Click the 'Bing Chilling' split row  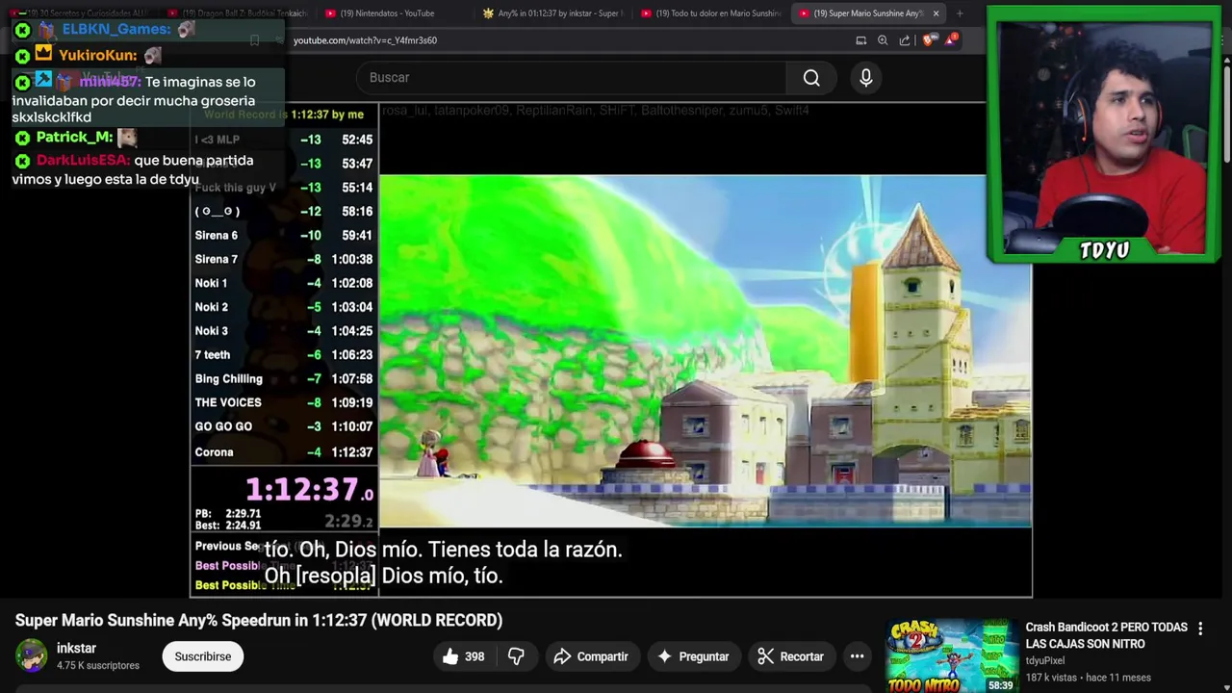pyautogui.click(x=284, y=379)
